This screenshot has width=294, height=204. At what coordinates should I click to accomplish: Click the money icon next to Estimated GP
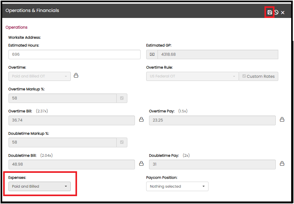coord(152,54)
